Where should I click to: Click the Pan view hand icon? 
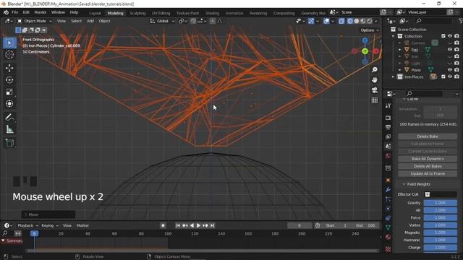[x=375, y=80]
